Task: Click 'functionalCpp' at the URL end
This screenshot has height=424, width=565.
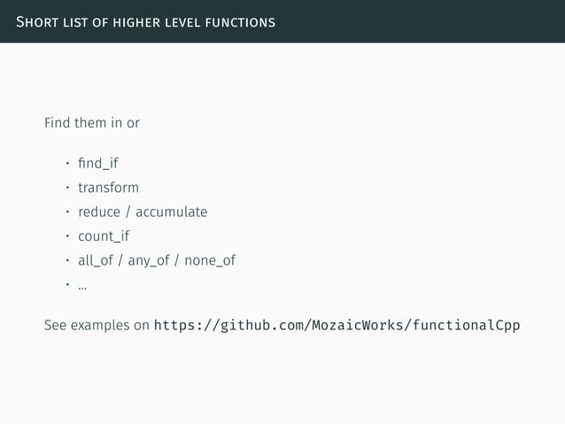Action: click(x=467, y=325)
